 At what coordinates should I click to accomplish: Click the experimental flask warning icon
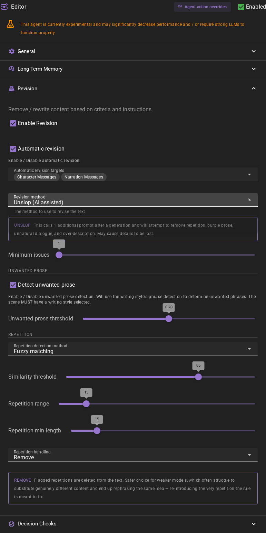point(10,24)
